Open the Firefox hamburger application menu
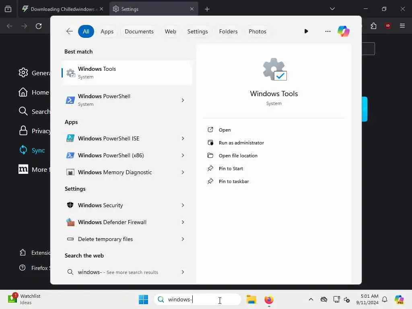The width and height of the screenshot is (412, 309). [x=402, y=26]
